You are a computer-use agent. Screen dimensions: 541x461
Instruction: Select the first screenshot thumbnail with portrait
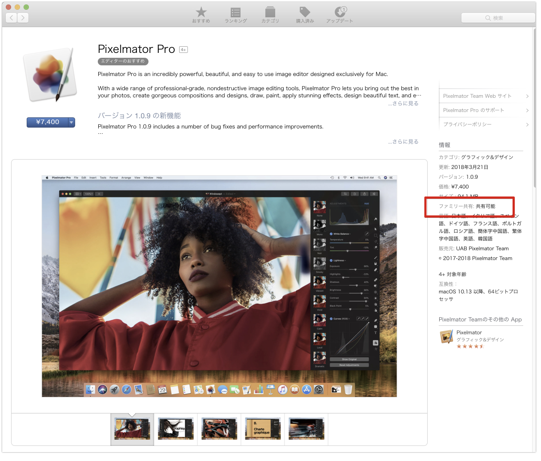132,429
